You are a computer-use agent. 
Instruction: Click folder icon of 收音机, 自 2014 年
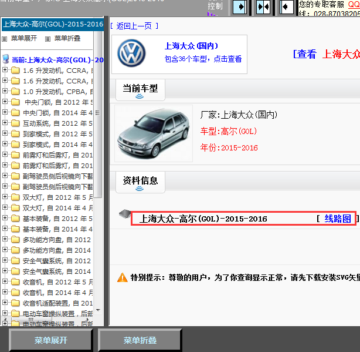[x=15, y=293]
